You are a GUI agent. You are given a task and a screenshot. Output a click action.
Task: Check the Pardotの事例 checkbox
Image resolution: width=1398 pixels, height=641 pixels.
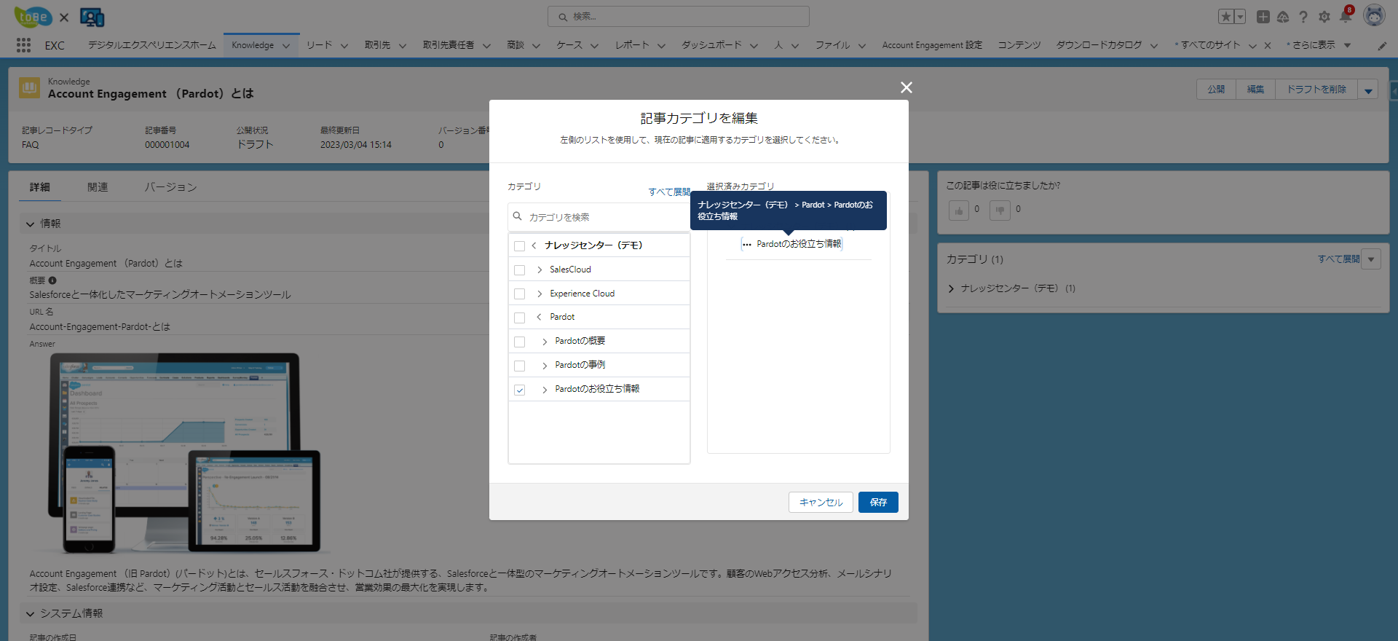click(x=519, y=366)
